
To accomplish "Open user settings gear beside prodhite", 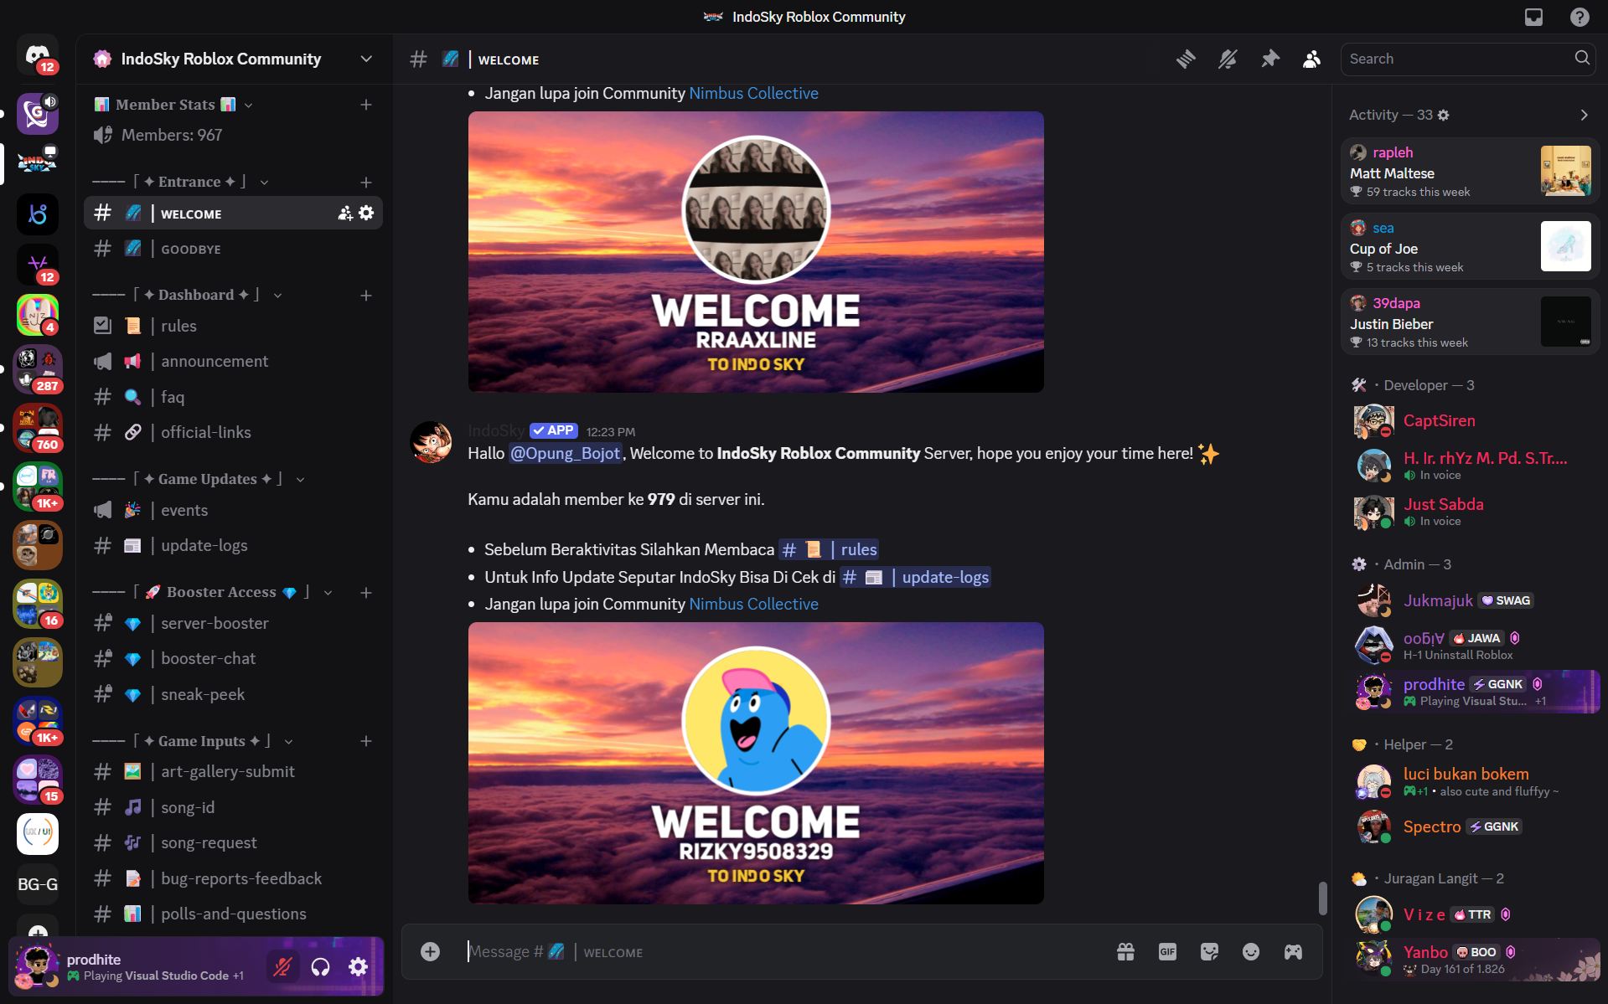I will 359,967.
